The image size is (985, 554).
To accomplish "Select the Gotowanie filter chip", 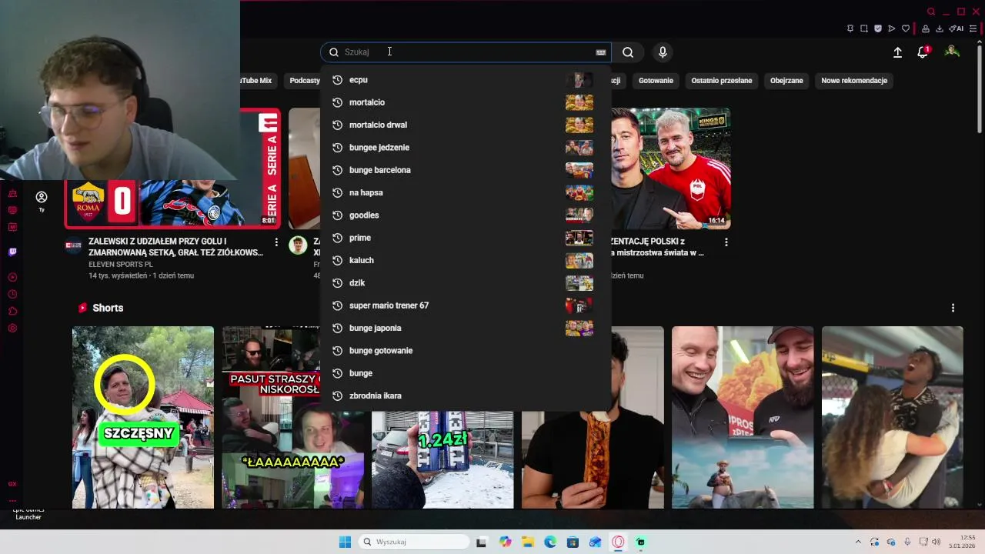I will (x=656, y=80).
